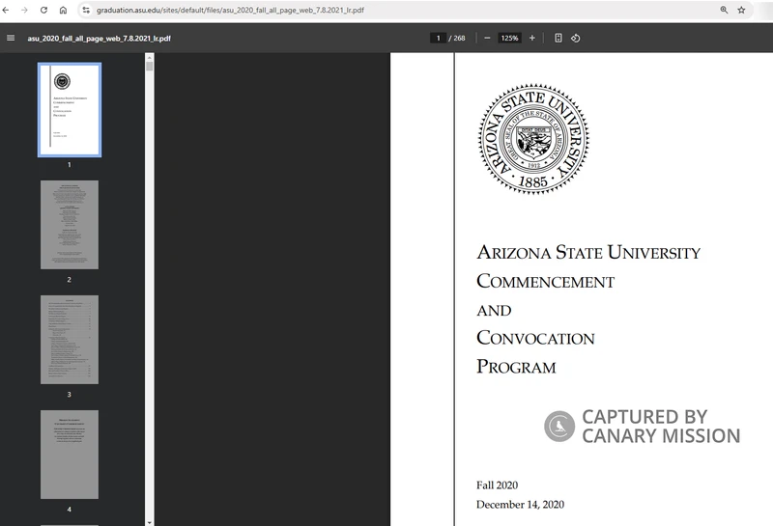773x526 pixels.
Task: Click the browser forward arrow
Action: point(24,10)
